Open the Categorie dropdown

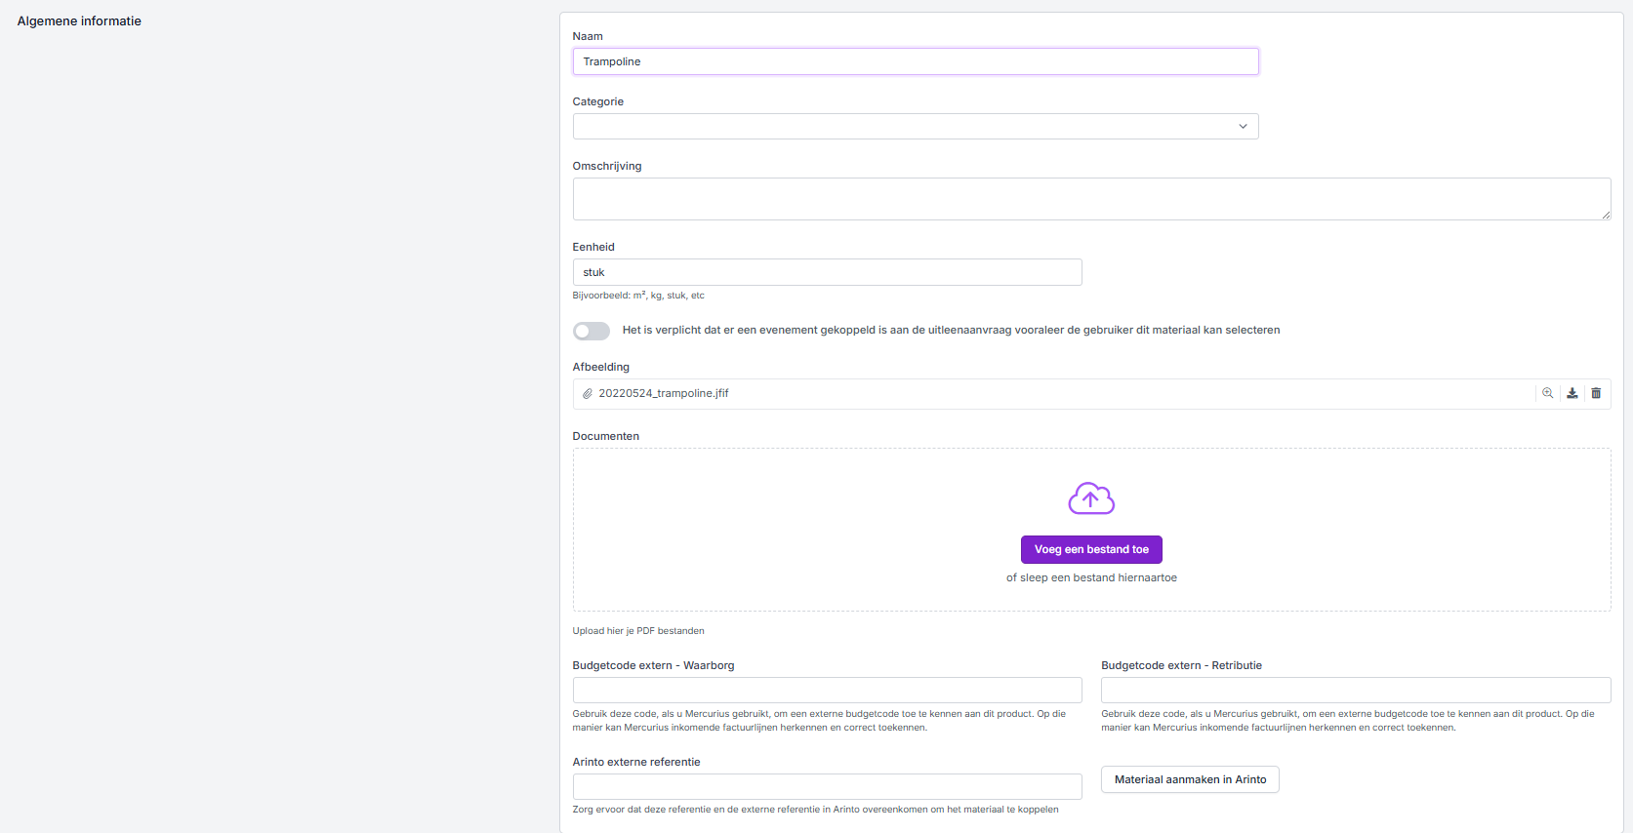coord(915,127)
